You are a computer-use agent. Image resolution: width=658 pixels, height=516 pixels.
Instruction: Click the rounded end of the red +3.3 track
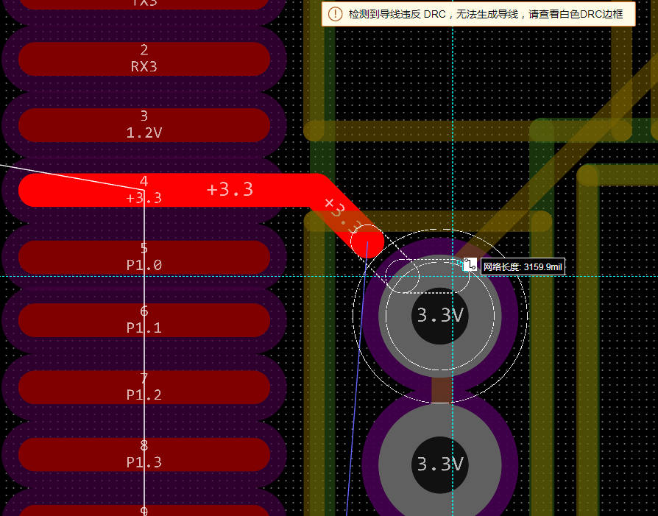367,241
